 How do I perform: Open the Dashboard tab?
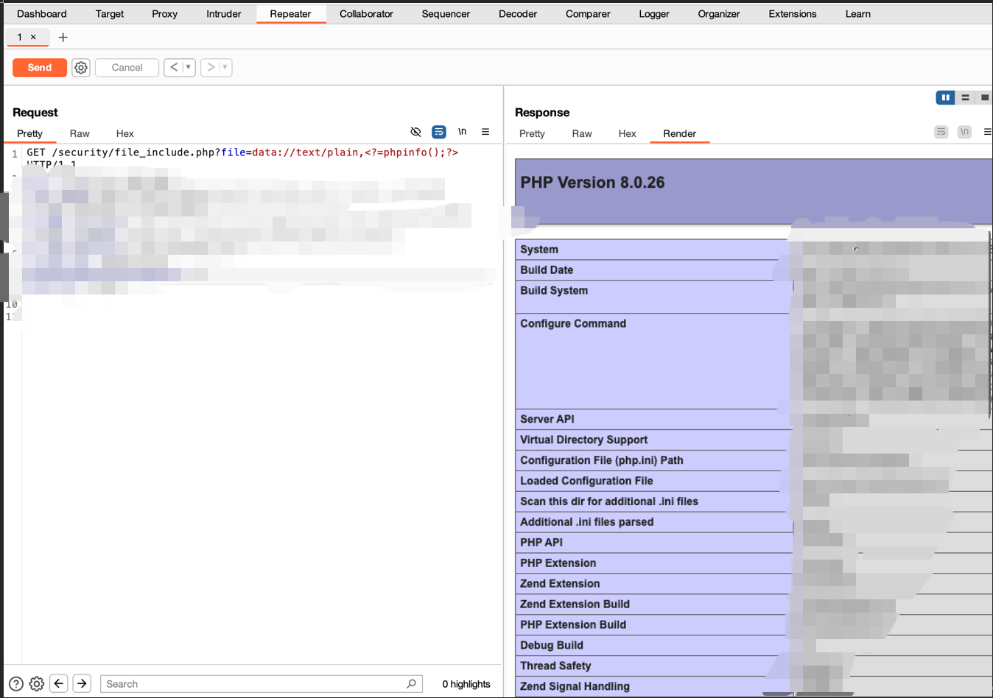tap(42, 14)
